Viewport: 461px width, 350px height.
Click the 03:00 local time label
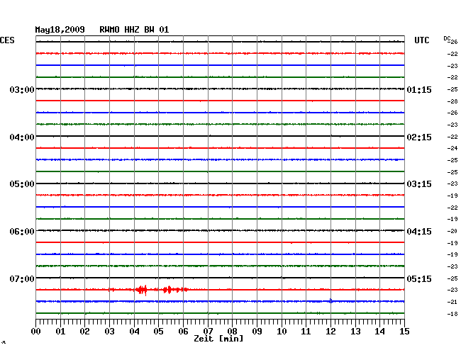[x=22, y=89]
